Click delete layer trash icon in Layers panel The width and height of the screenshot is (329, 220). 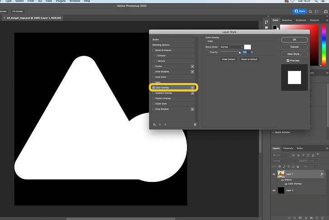coord(323,218)
